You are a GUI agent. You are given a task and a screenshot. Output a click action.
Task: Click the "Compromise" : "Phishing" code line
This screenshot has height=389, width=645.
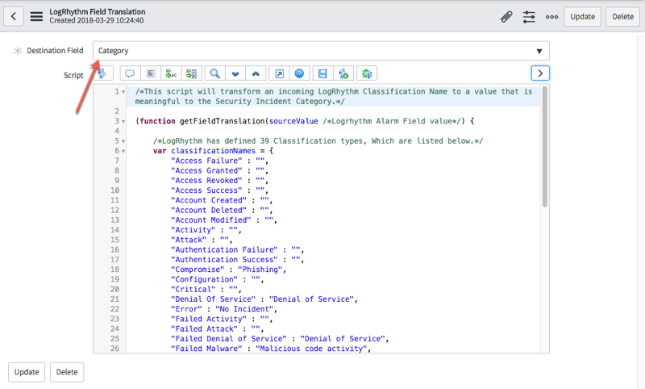(x=228, y=270)
